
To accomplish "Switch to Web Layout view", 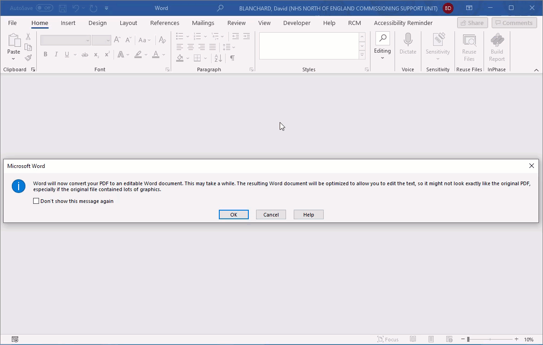I will (449, 339).
